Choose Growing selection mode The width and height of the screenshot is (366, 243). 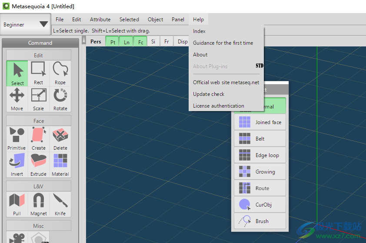(x=260, y=172)
